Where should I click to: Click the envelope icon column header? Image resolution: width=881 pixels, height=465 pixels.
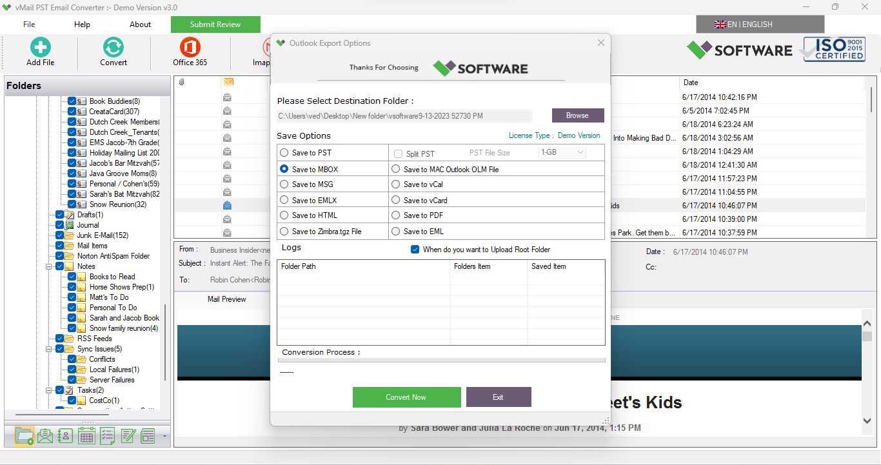(x=228, y=83)
